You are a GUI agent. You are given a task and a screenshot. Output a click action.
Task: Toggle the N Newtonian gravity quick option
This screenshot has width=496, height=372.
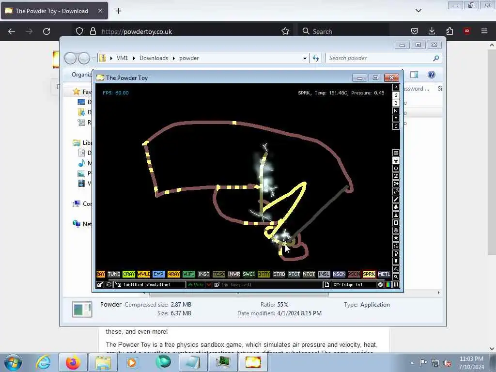[396, 111]
